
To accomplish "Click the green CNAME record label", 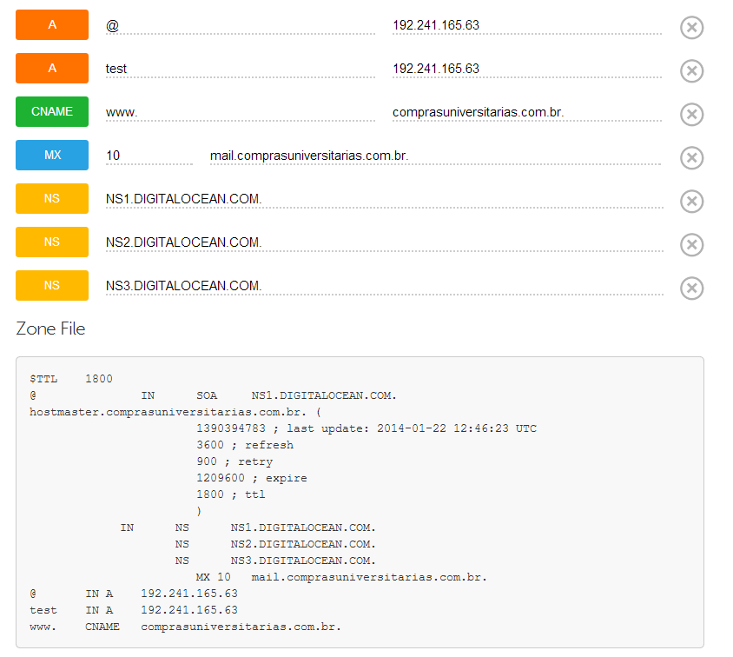I will point(52,112).
